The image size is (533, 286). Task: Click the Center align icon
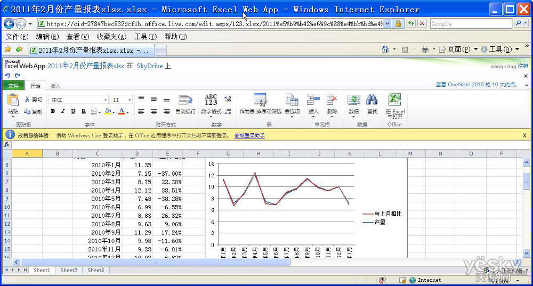[x=154, y=111]
